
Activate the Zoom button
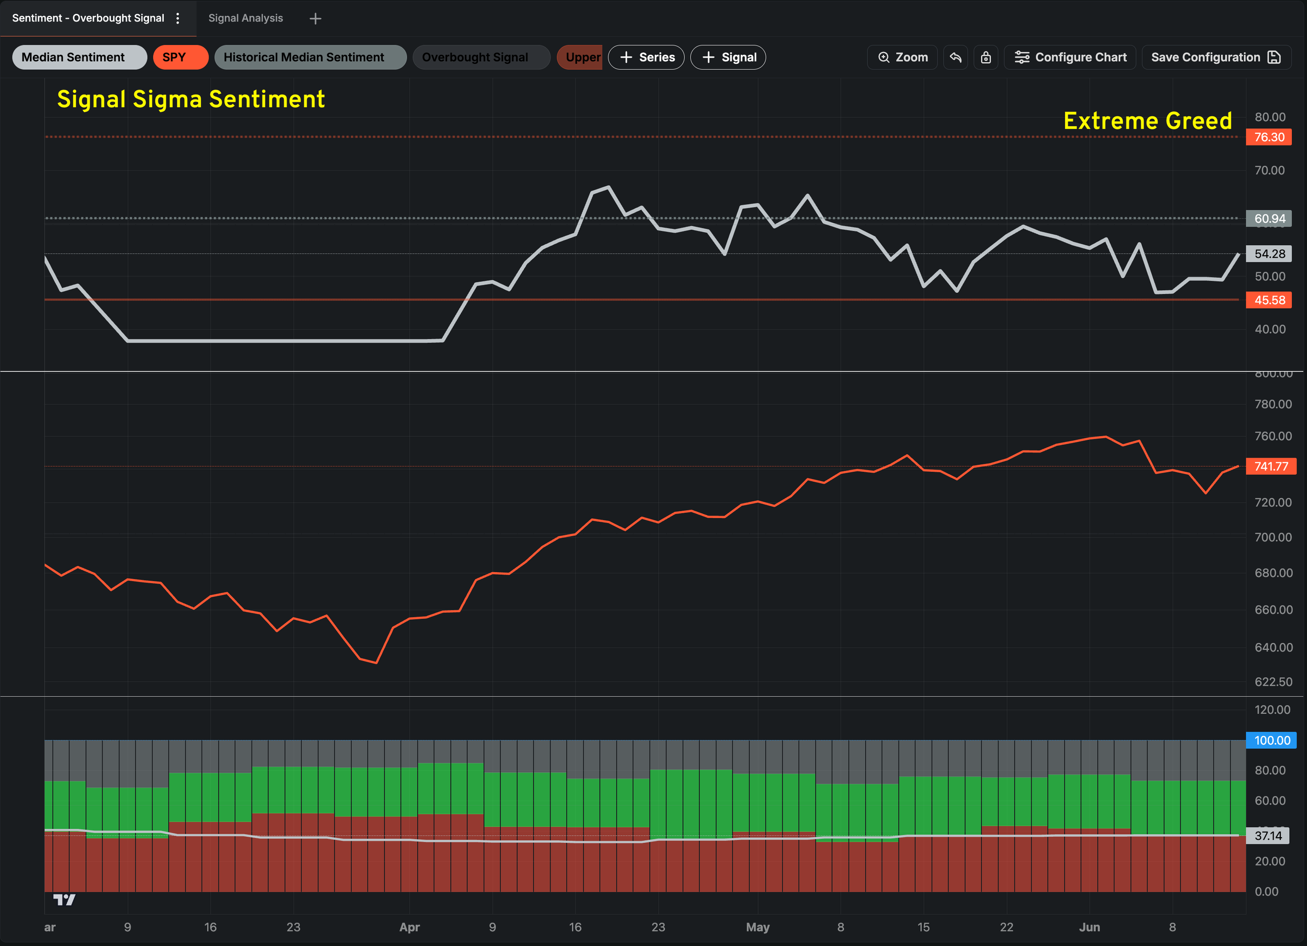click(902, 57)
